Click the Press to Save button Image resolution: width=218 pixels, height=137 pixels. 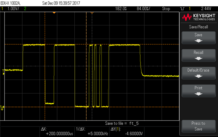coord(199,126)
